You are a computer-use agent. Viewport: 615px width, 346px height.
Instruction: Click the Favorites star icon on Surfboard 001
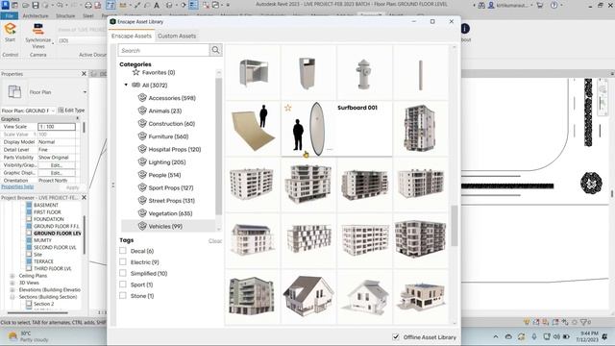(288, 108)
